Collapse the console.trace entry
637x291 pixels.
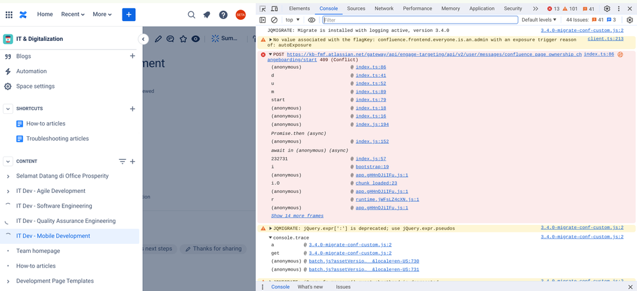[270, 238]
